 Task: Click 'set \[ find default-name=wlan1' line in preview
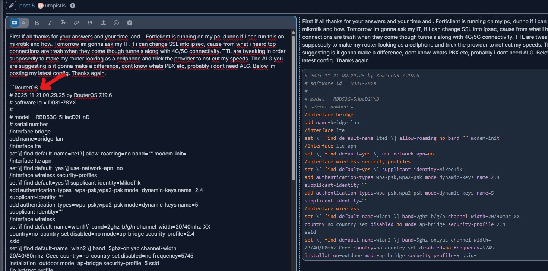point(412,216)
